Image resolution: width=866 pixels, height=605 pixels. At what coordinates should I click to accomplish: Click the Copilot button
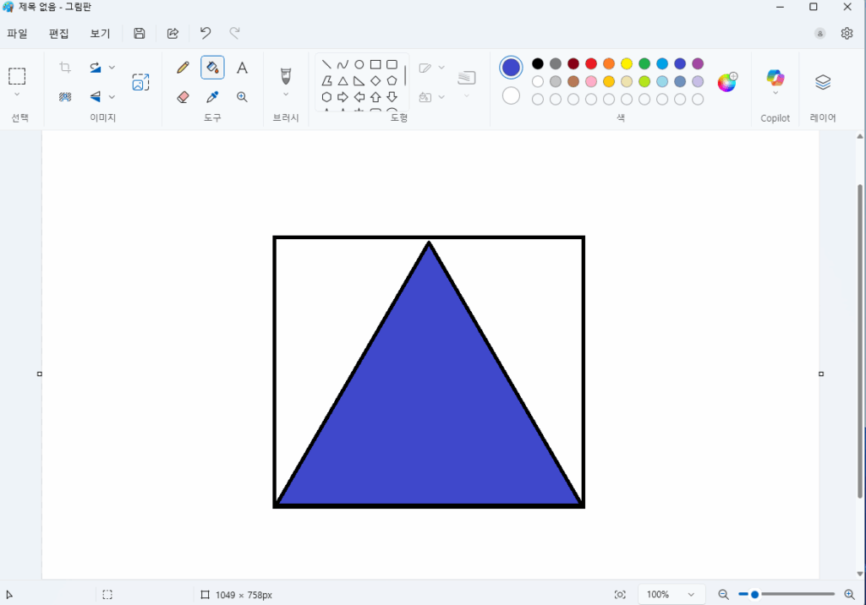pyautogui.click(x=775, y=82)
